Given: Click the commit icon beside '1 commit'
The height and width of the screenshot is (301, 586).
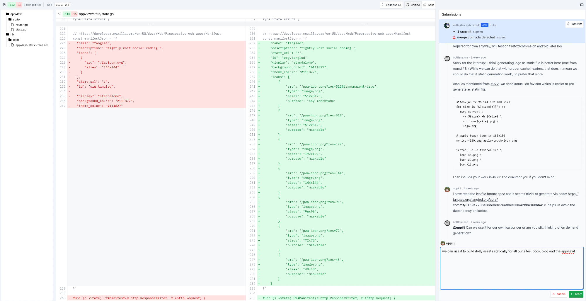Looking at the screenshot, I should pos(454,32).
